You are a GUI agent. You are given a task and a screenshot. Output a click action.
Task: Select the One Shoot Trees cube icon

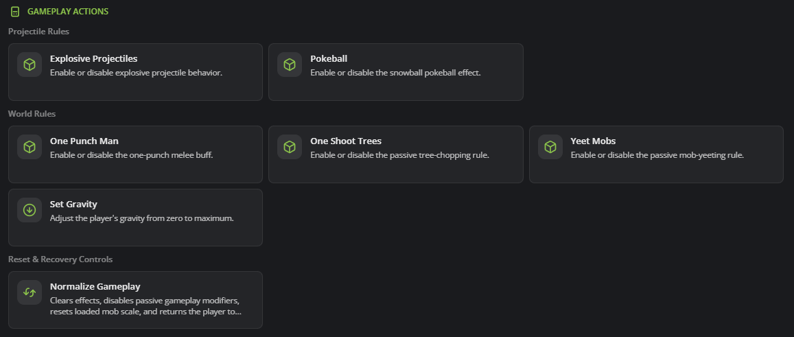pos(290,147)
